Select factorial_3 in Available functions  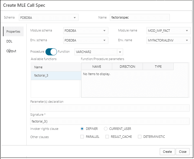click(x=56, y=76)
